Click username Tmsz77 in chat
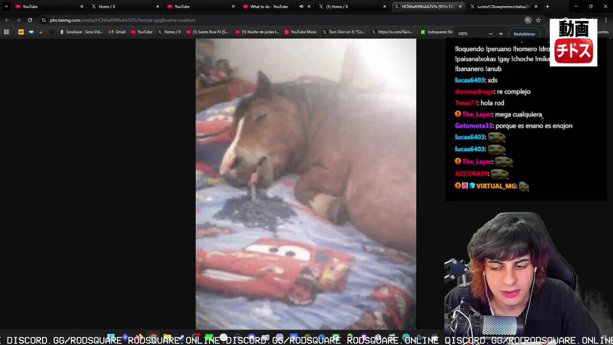Screen dimensions: 613x345 [x=466, y=103]
